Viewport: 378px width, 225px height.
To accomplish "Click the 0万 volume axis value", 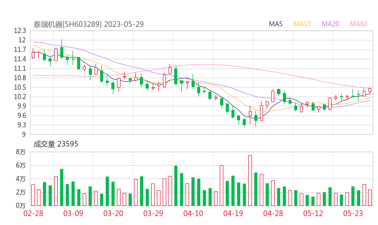I will (21, 206).
